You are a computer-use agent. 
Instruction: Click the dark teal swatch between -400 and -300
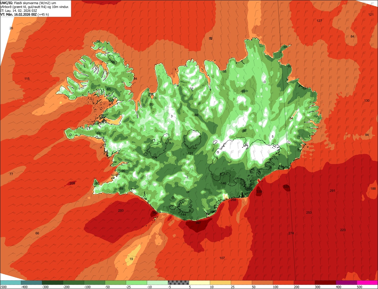click(31, 282)
